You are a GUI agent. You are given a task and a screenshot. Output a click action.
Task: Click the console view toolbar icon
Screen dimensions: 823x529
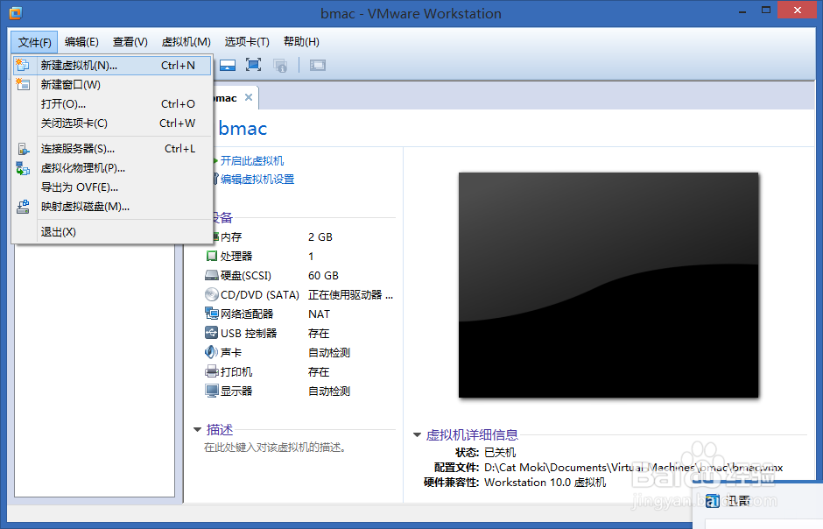228,65
